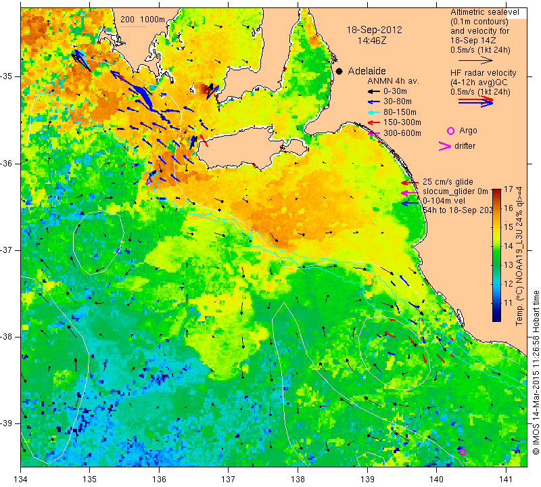Click the dark red 17°C end of colorbar

(x=496, y=191)
